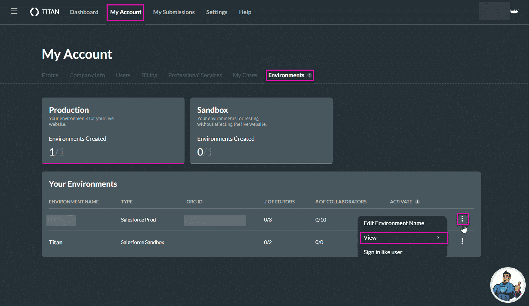This screenshot has height=306, width=529.
Task: Select the Sandbox environments card
Action: click(x=261, y=131)
